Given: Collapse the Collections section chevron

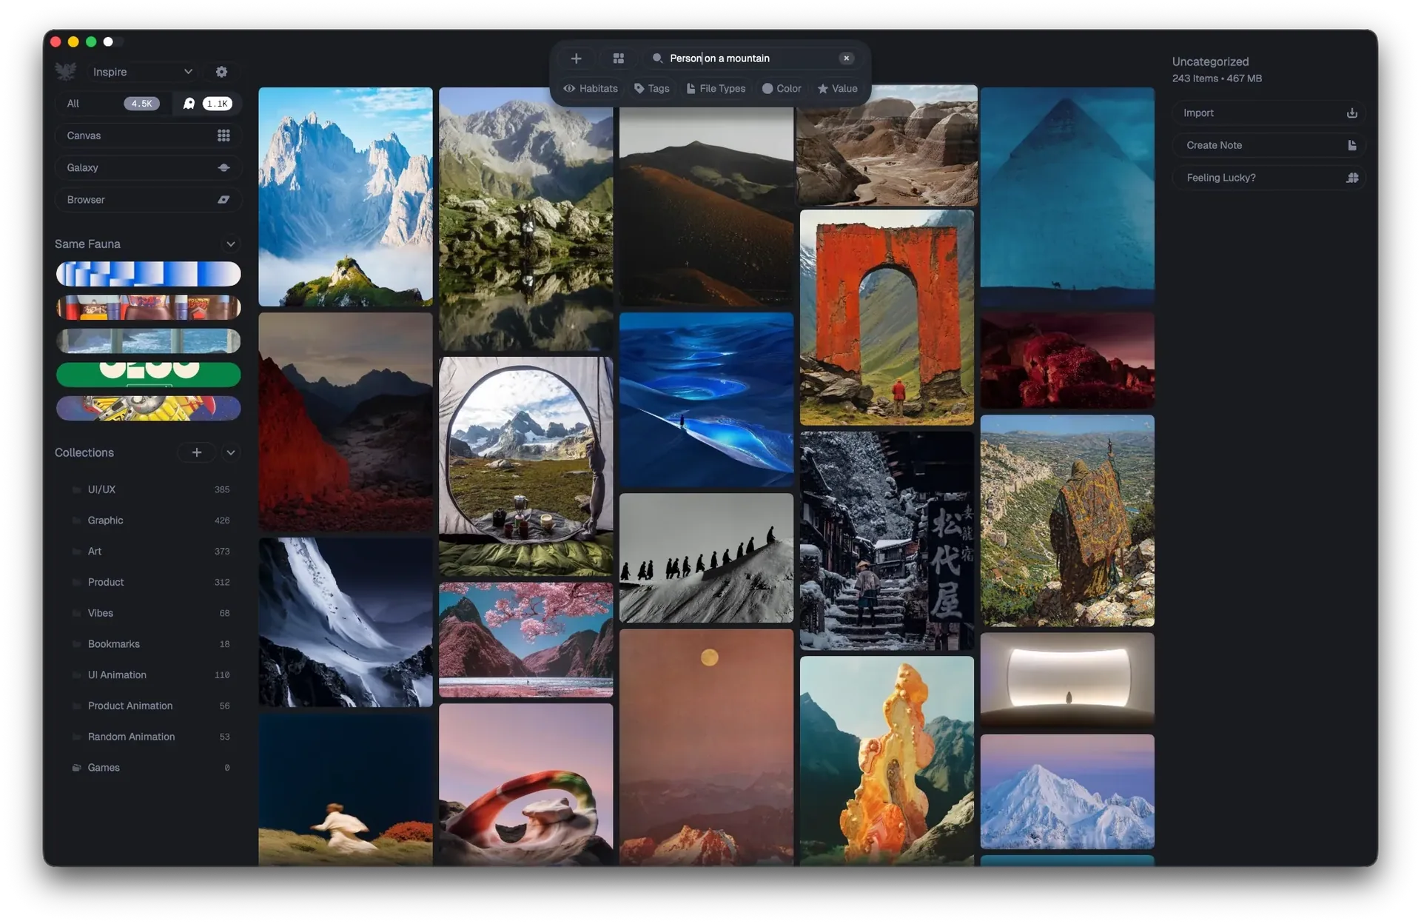Looking at the screenshot, I should [231, 452].
